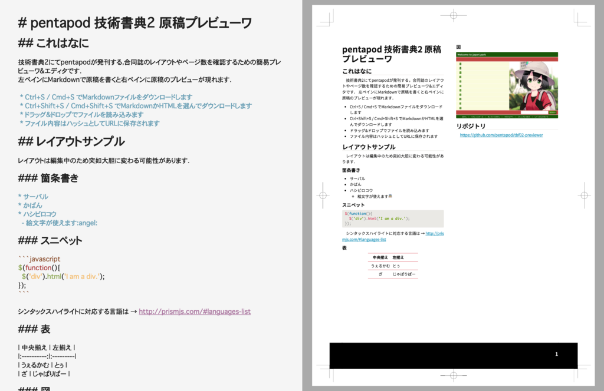Image resolution: width=604 pixels, height=391 pixels.
Task: Click the page number 1 in the black footer
Action: click(557, 354)
